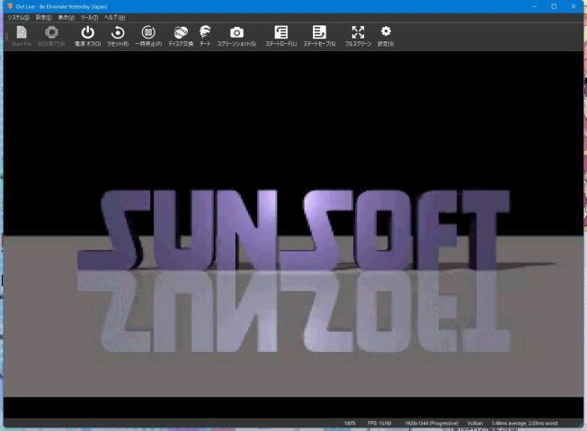Click the Vulkan renderer status text

(x=475, y=423)
